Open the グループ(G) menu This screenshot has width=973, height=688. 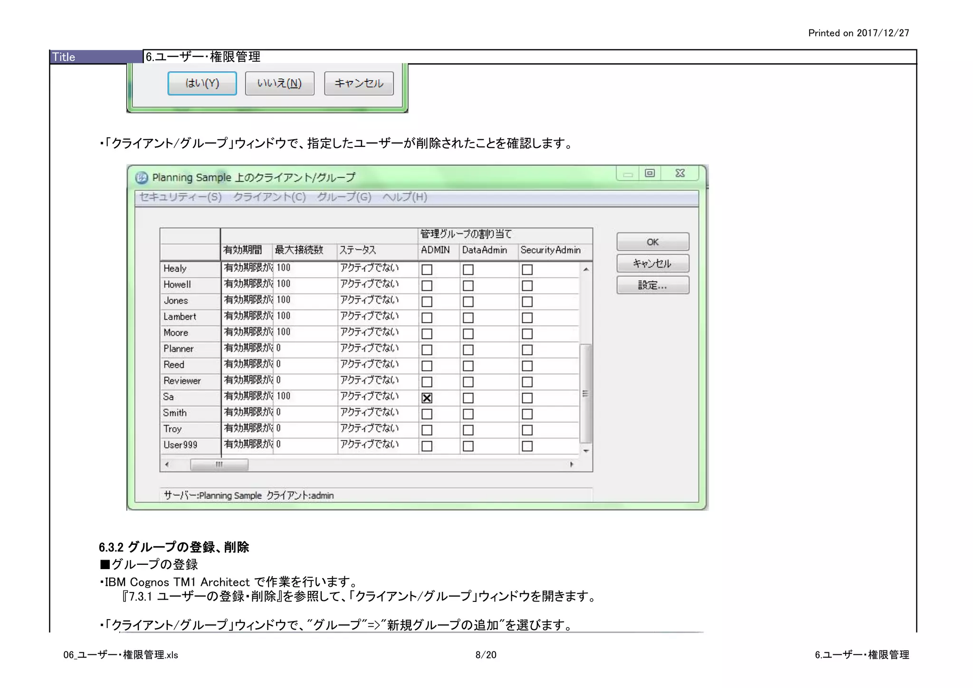click(344, 197)
